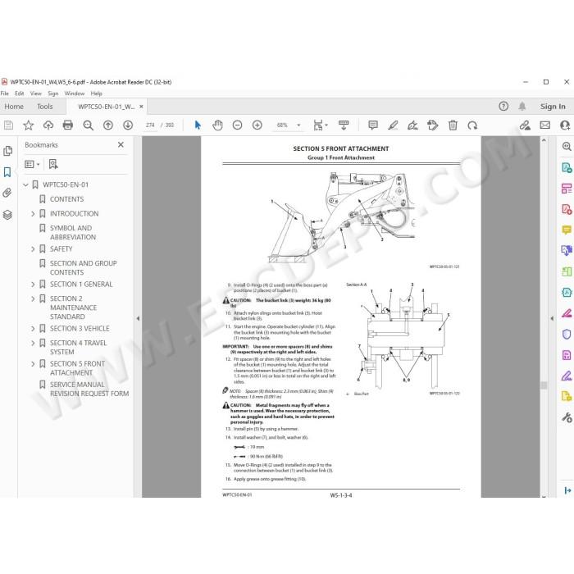The image size is (574, 574).
Task: Go to next page arrow icon
Action: [x=128, y=125]
